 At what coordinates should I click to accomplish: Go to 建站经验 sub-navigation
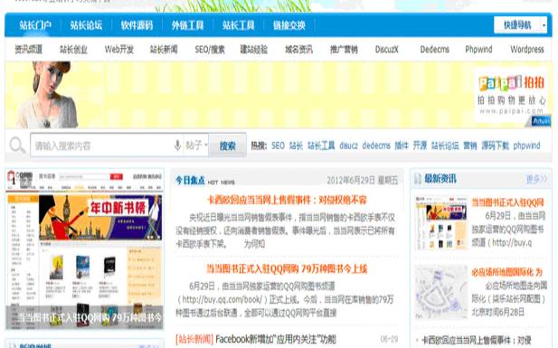[254, 49]
